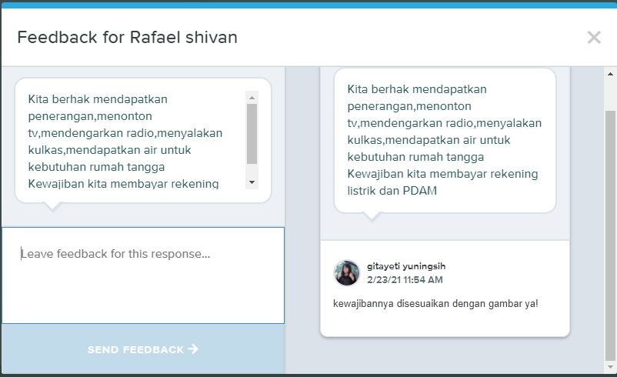
Task: Click the comment kewajibannya disesuaikan dengan gambar ya!
Action: click(435, 304)
